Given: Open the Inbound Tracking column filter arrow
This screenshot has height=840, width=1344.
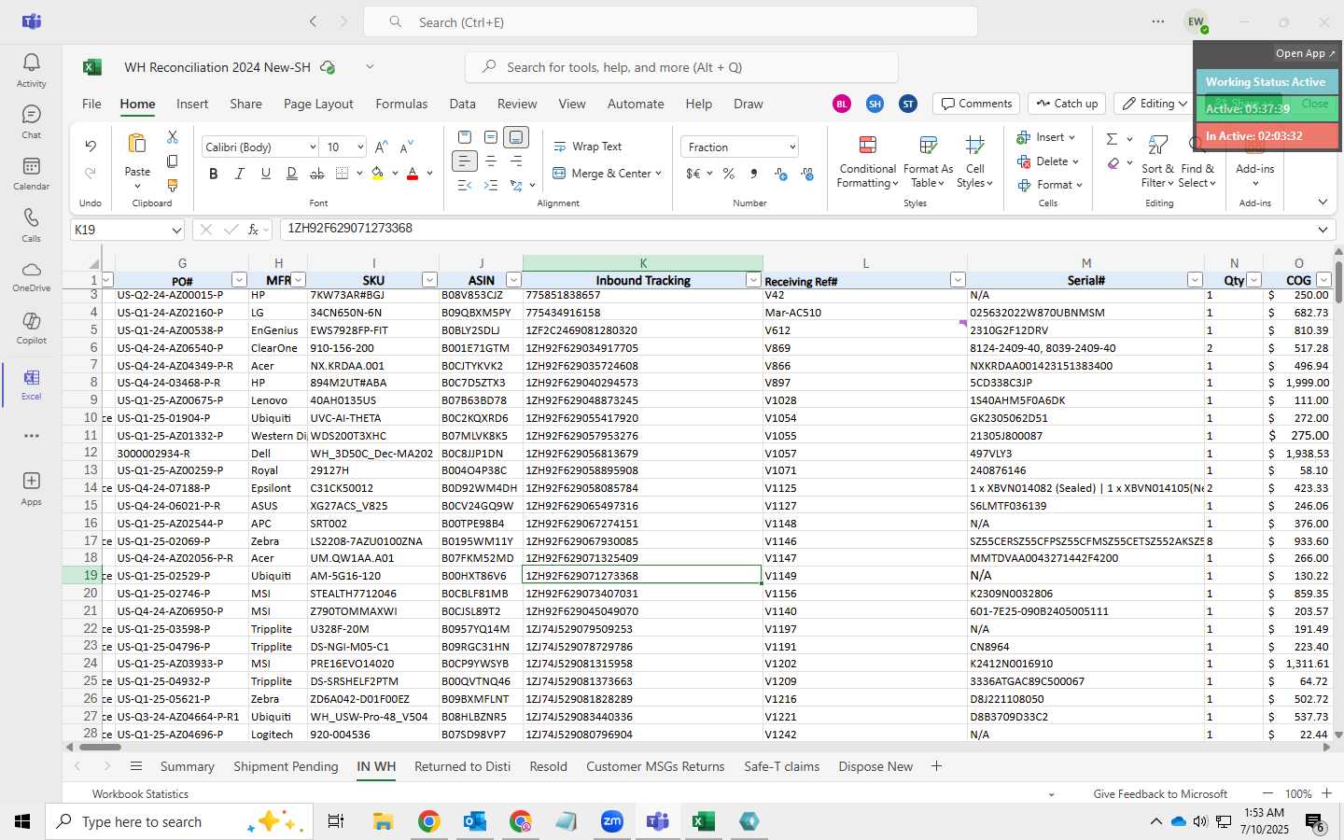Looking at the screenshot, I should point(753,280).
